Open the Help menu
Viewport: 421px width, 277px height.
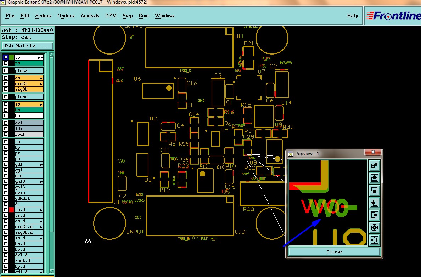point(353,16)
